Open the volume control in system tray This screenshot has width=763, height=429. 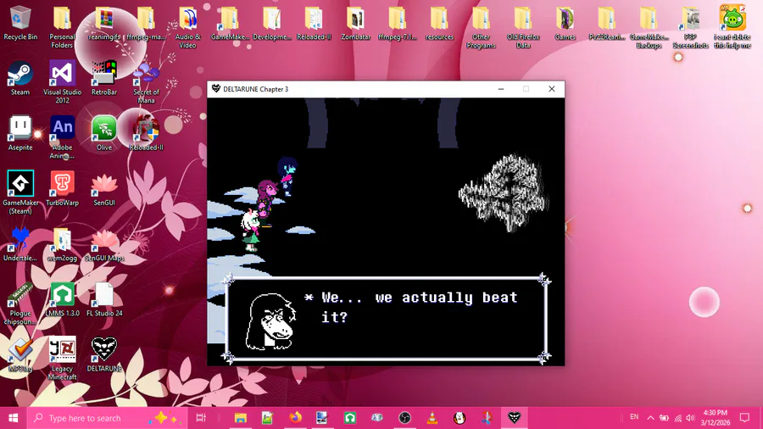[x=690, y=418]
